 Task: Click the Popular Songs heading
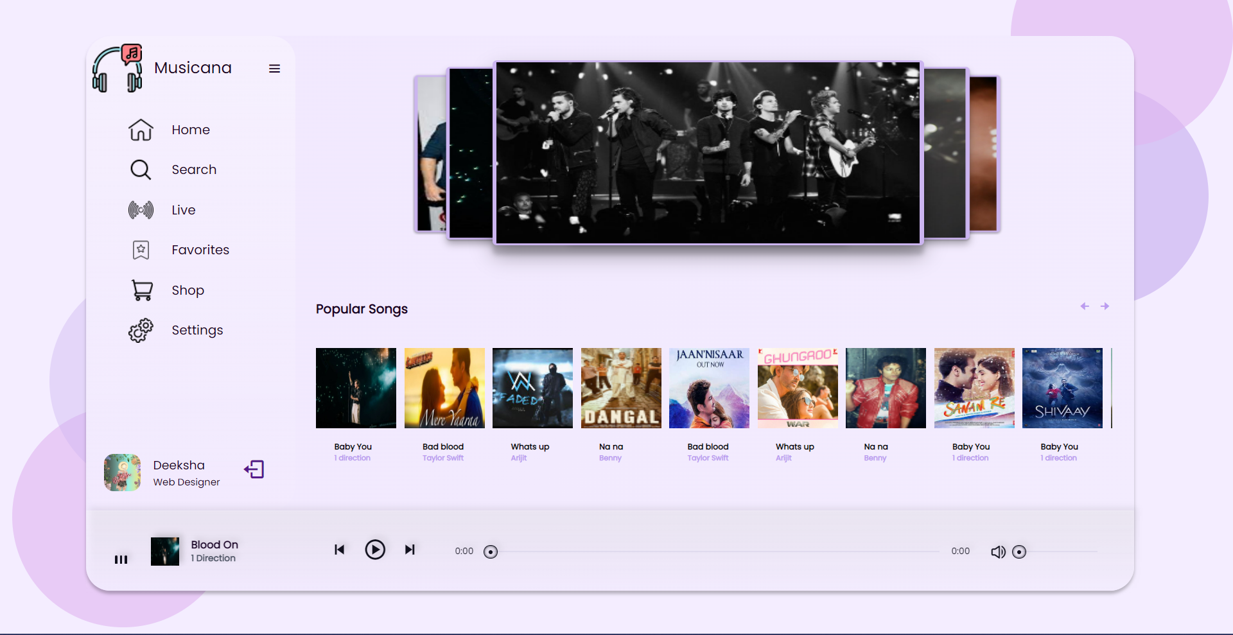(x=362, y=309)
